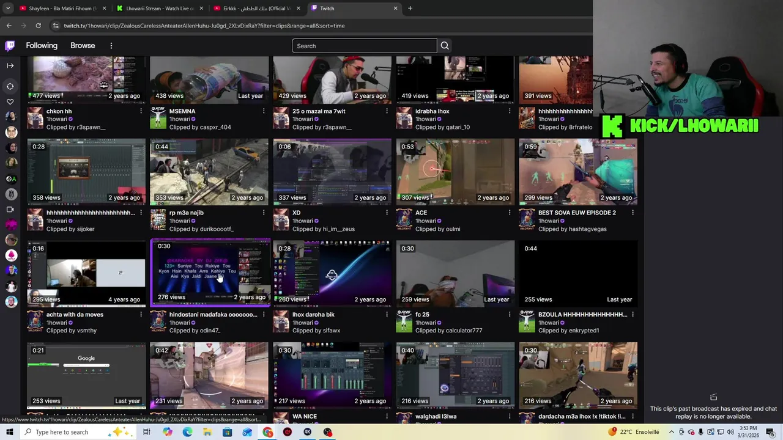Open the Twitch home logo
The height and width of the screenshot is (440, 783).
10,46
